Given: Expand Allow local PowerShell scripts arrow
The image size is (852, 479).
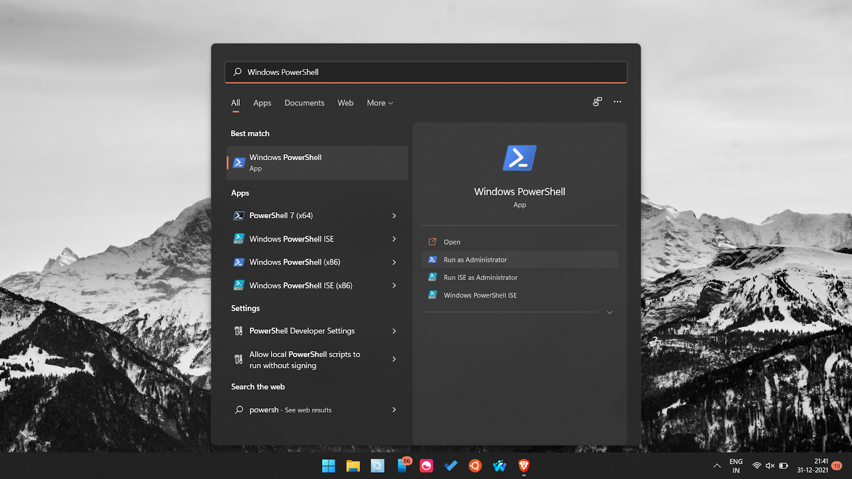Looking at the screenshot, I should point(394,359).
